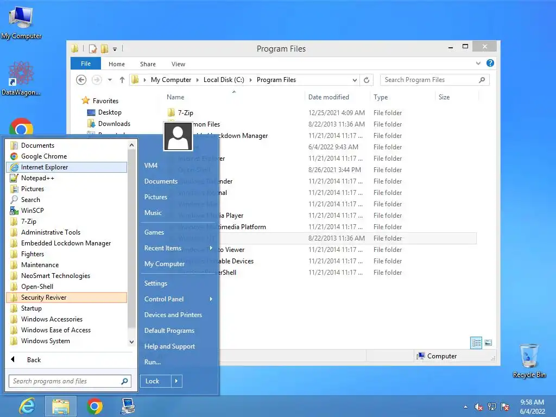Open Google Chrome from the start menu list
Screen dimensions: 556x417
(x=67, y=156)
